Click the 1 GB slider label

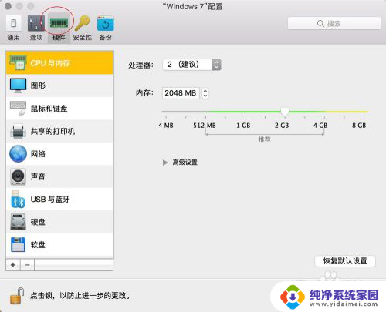(x=243, y=126)
